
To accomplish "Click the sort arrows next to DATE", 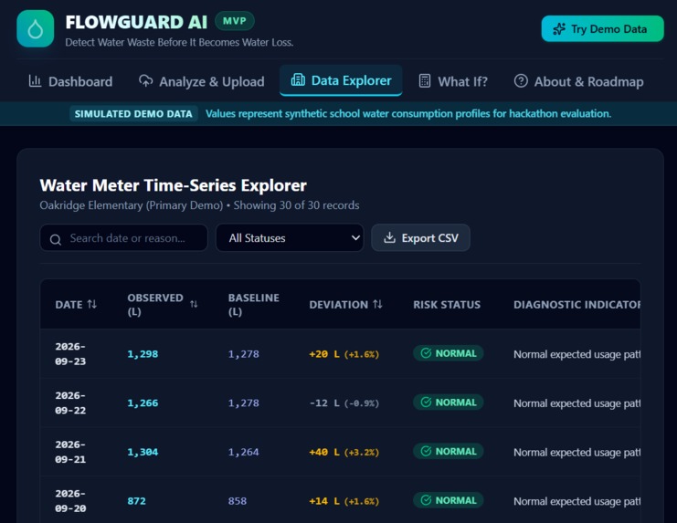I will pyautogui.click(x=92, y=304).
